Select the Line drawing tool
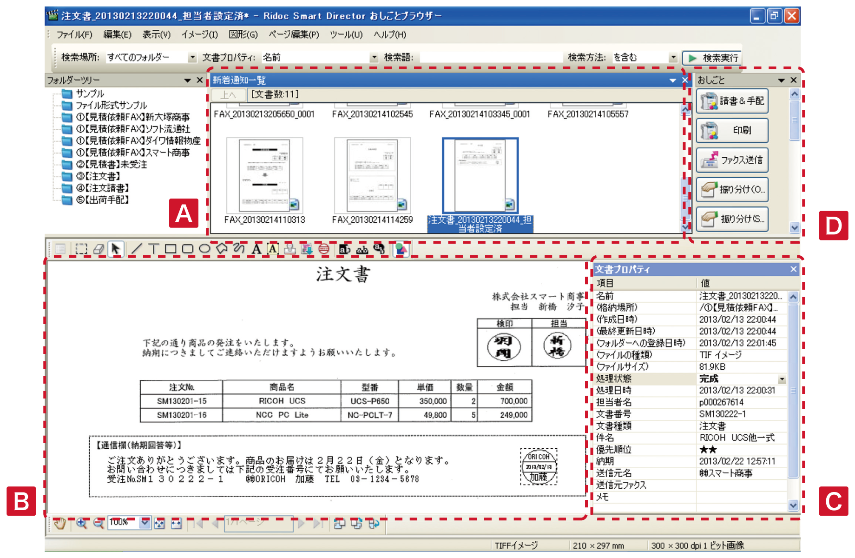The height and width of the screenshot is (558, 855). pyautogui.click(x=136, y=249)
